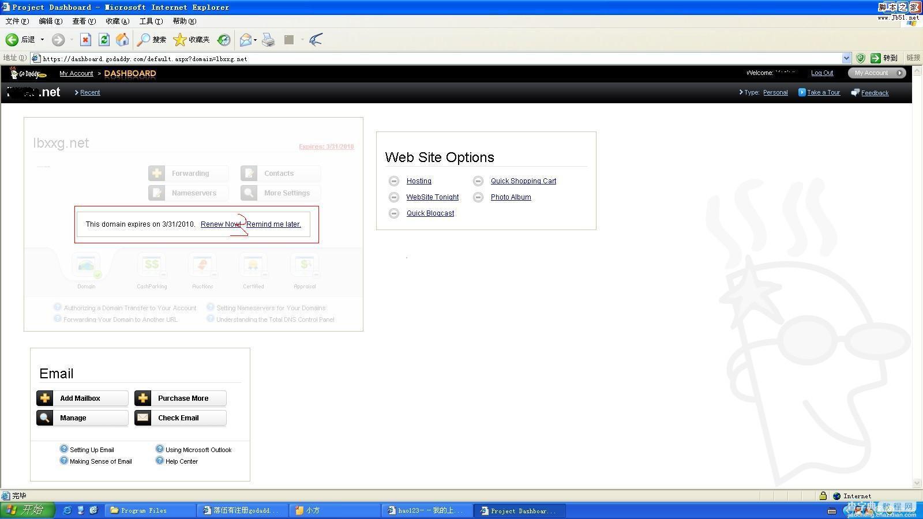
Task: Open the 文件(F) menu
Action: click(17, 21)
